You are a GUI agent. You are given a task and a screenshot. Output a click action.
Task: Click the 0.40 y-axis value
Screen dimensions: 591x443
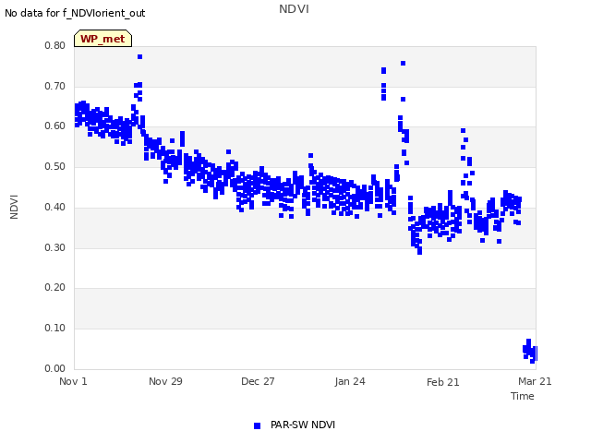pos(55,207)
